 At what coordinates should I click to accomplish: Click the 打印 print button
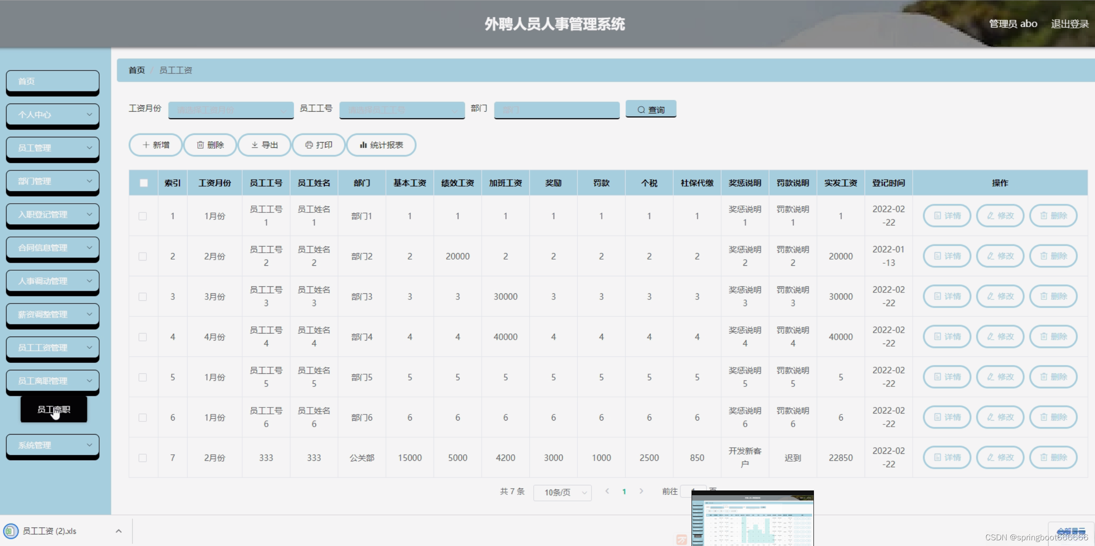319,145
